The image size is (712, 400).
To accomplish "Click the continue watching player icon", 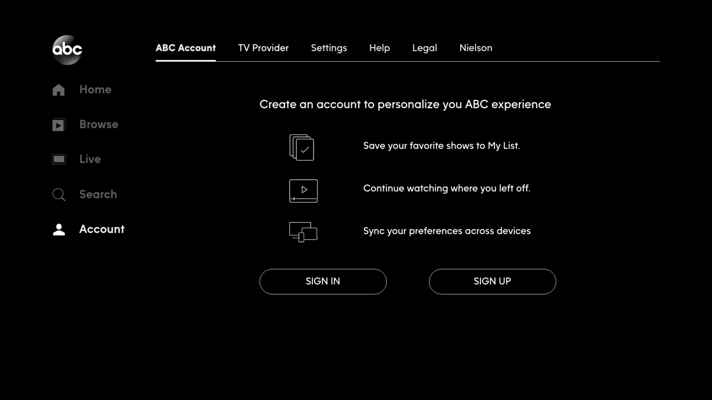I will [303, 191].
